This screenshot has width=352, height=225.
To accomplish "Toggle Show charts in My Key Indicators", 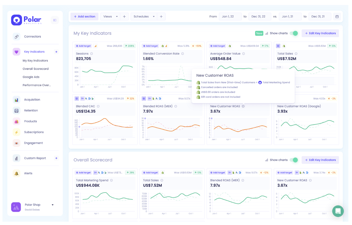I will coord(294,33).
